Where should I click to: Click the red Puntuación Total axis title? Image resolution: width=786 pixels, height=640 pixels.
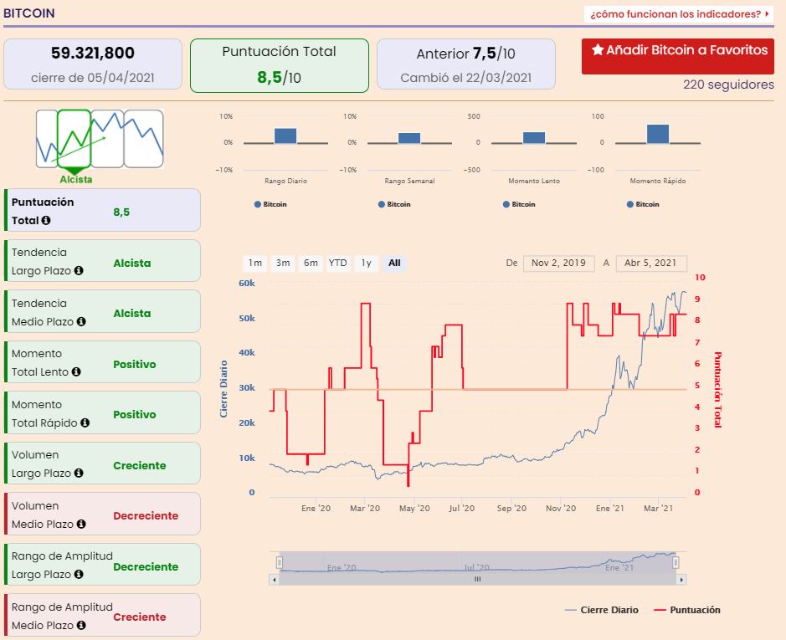[x=717, y=389]
